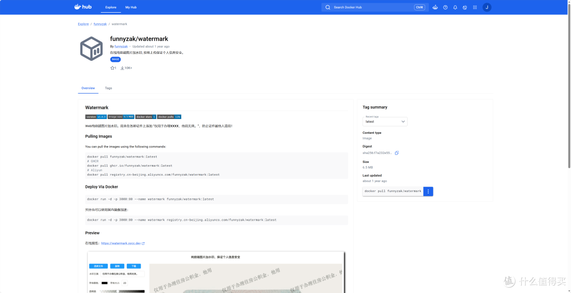Toggle the dark mode moon icon
The width and height of the screenshot is (571, 293).
(x=465, y=7)
